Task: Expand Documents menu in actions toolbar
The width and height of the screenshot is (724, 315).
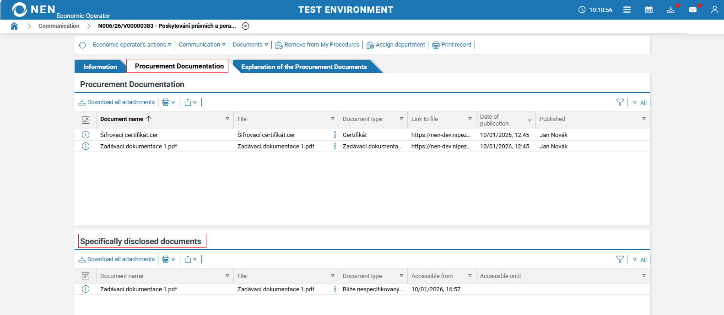Action: click(250, 45)
